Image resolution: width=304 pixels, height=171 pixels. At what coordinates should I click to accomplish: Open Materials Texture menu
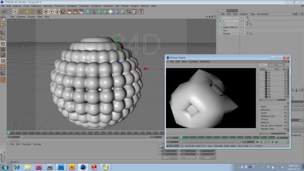click(37, 144)
